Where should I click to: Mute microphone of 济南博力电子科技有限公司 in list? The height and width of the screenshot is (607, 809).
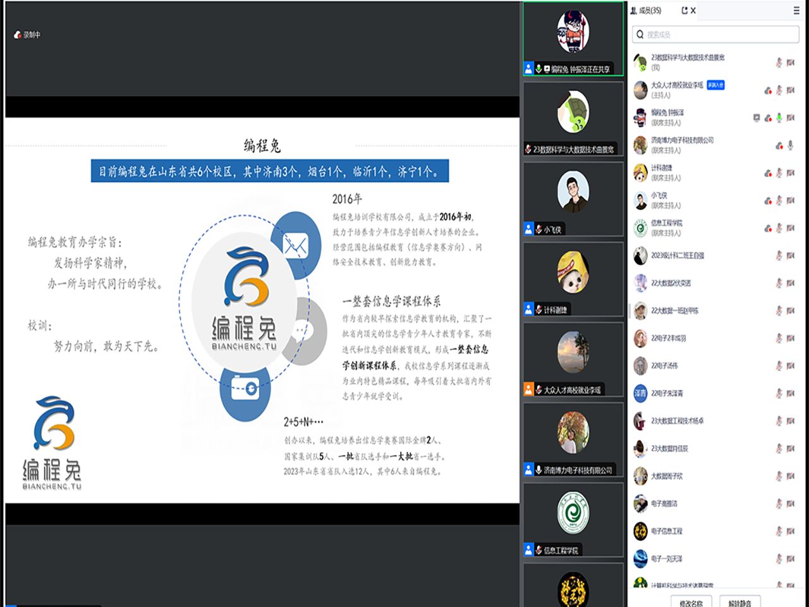[x=790, y=145]
